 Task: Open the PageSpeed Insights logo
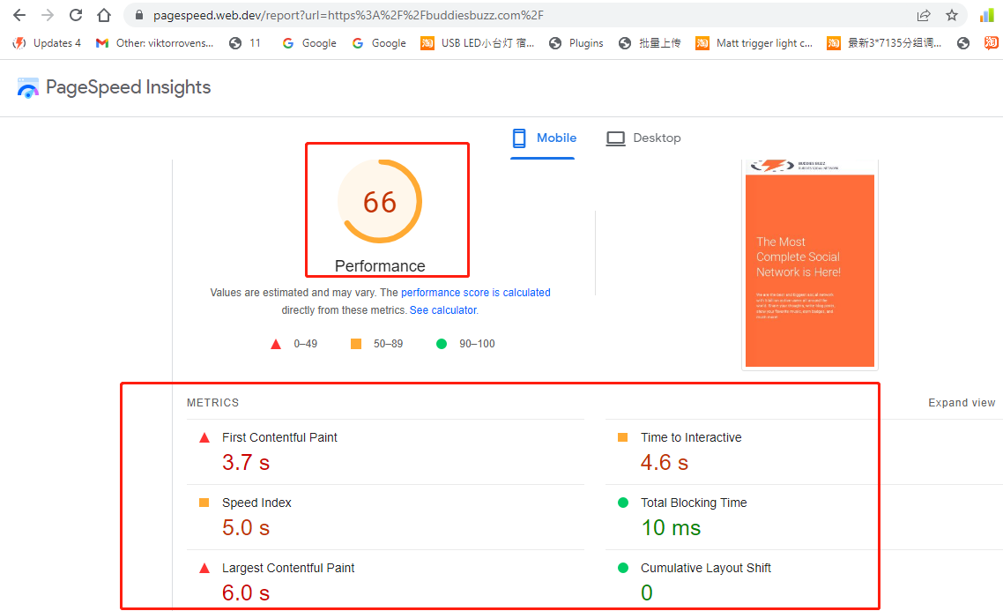coord(114,87)
